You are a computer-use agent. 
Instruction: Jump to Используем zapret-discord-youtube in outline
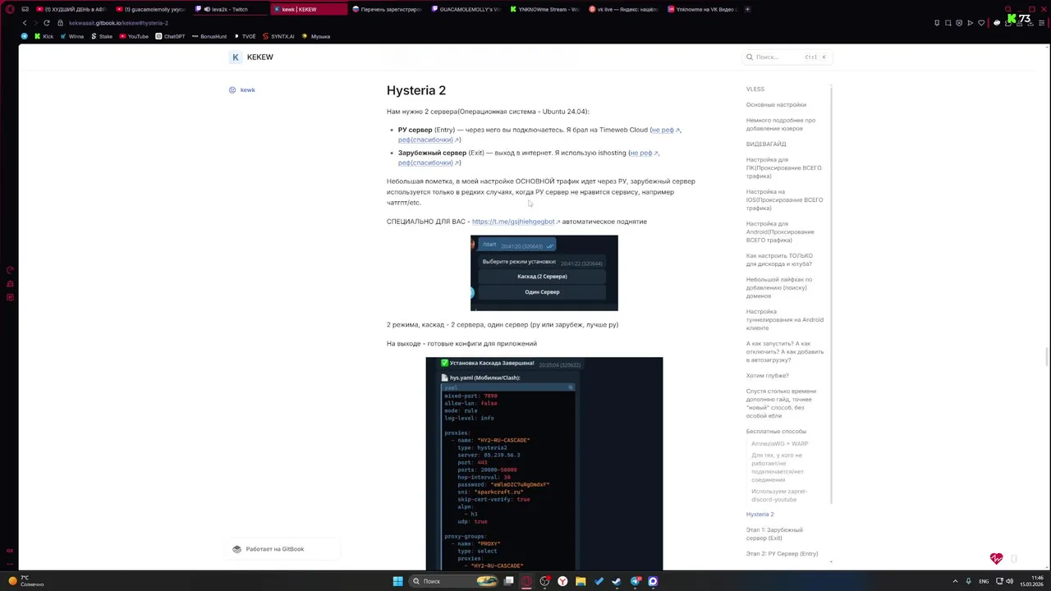pyautogui.click(x=779, y=495)
